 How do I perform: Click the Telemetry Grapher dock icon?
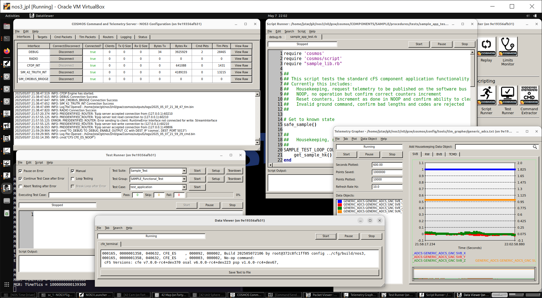[x=7, y=151]
